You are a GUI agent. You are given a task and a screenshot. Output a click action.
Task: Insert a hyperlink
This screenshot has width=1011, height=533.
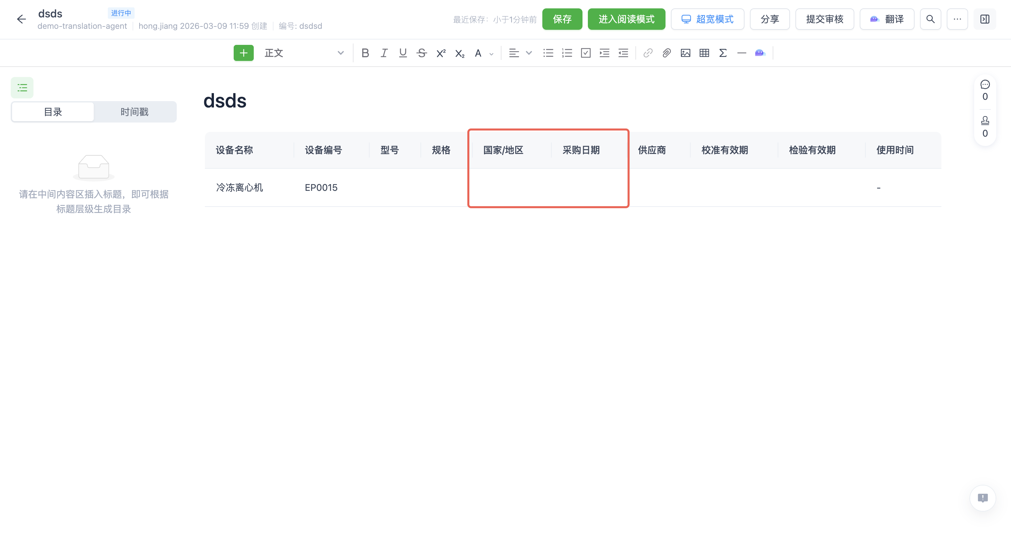(647, 53)
